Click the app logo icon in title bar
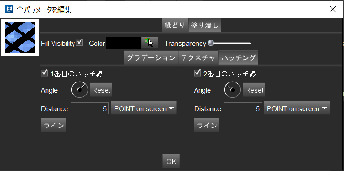Viewport: 344px width, 171px height. [7, 9]
